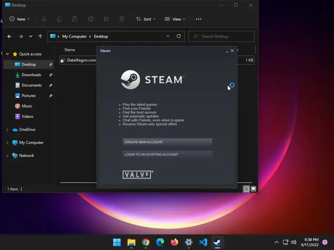Unpin Pictures with its pin icon

click(51, 96)
